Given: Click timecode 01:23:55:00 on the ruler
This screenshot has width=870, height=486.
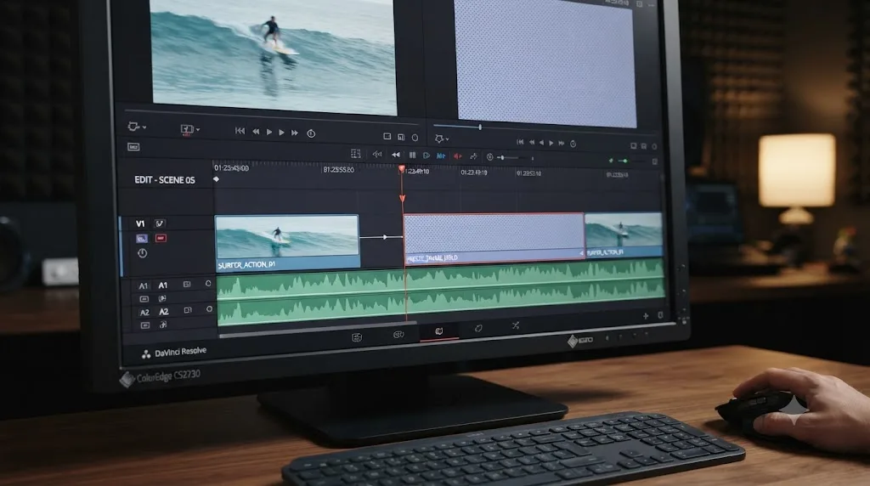Looking at the screenshot, I should [x=338, y=169].
